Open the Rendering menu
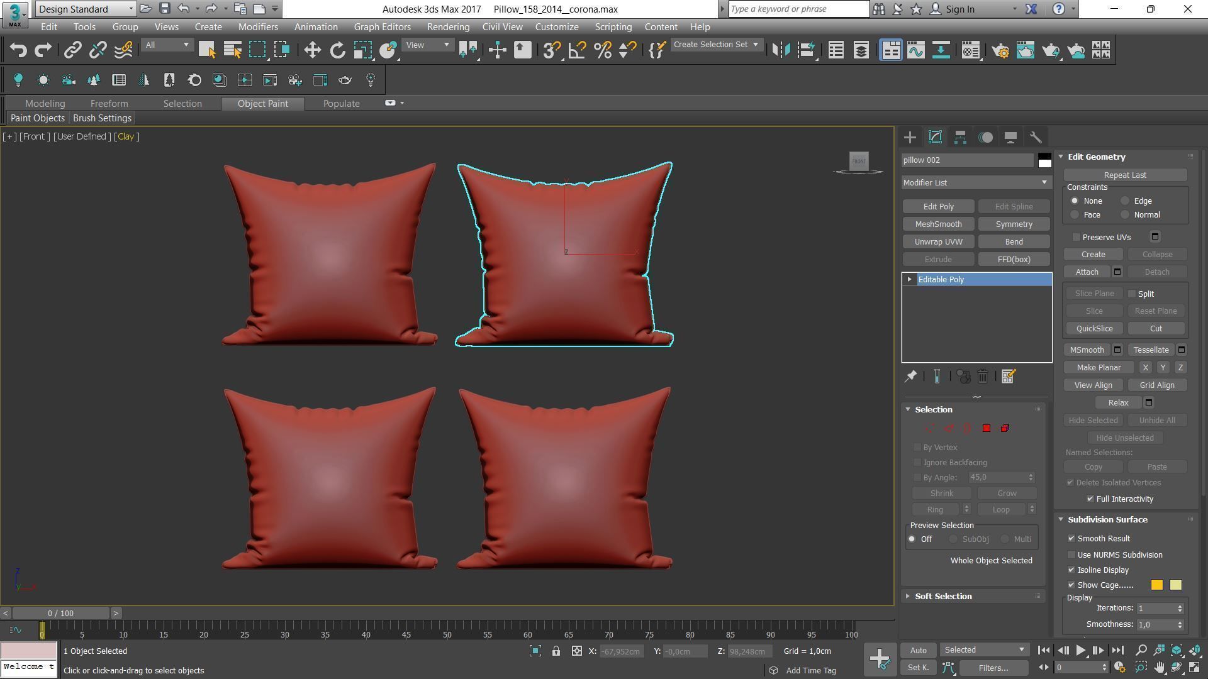 click(x=448, y=27)
